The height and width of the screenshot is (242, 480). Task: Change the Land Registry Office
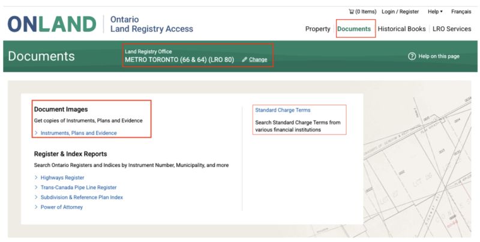tap(258, 60)
